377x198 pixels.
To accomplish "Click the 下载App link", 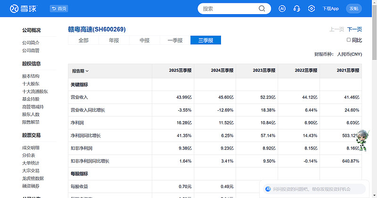I will (x=330, y=8).
